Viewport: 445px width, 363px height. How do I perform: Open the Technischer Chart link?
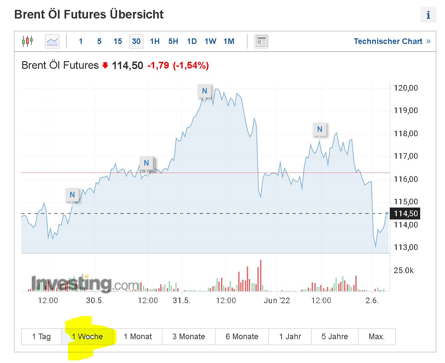click(392, 41)
